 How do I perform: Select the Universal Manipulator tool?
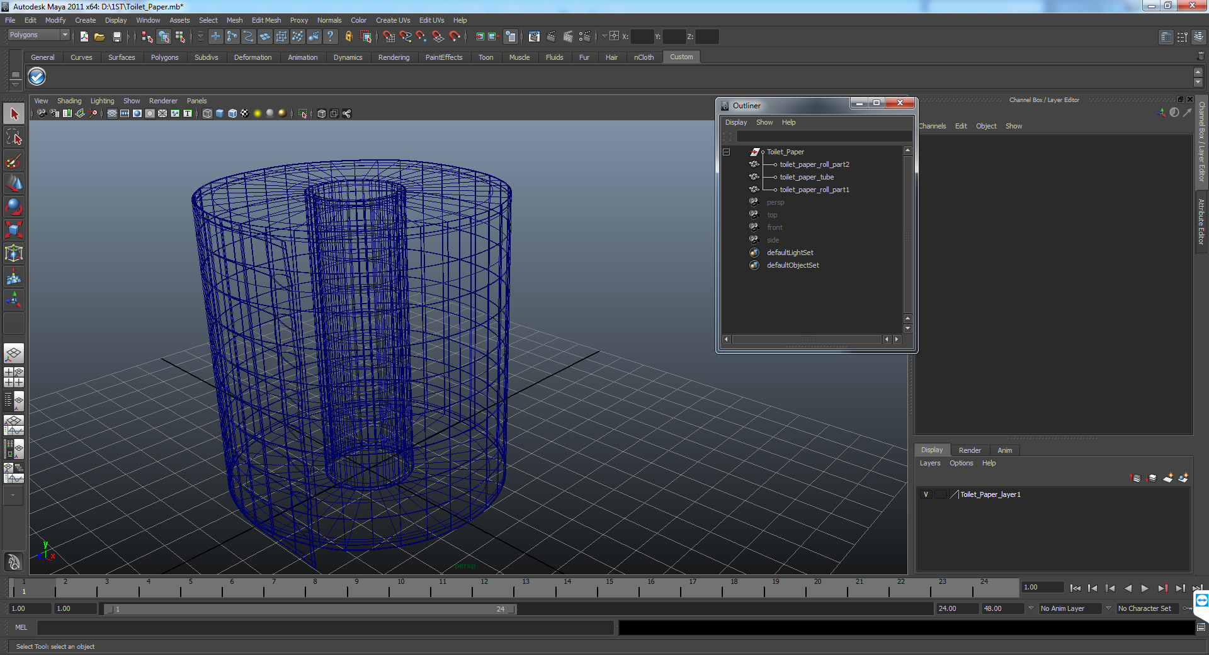pos(14,253)
